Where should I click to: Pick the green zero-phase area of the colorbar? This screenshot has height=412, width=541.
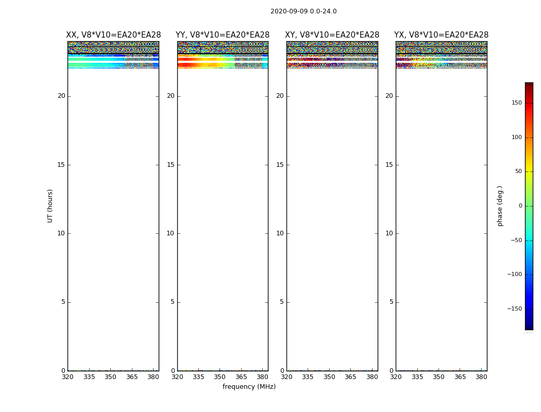tap(529, 206)
